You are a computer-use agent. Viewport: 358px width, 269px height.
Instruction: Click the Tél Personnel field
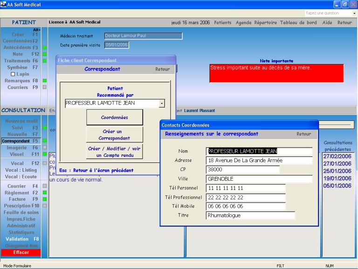(246, 188)
